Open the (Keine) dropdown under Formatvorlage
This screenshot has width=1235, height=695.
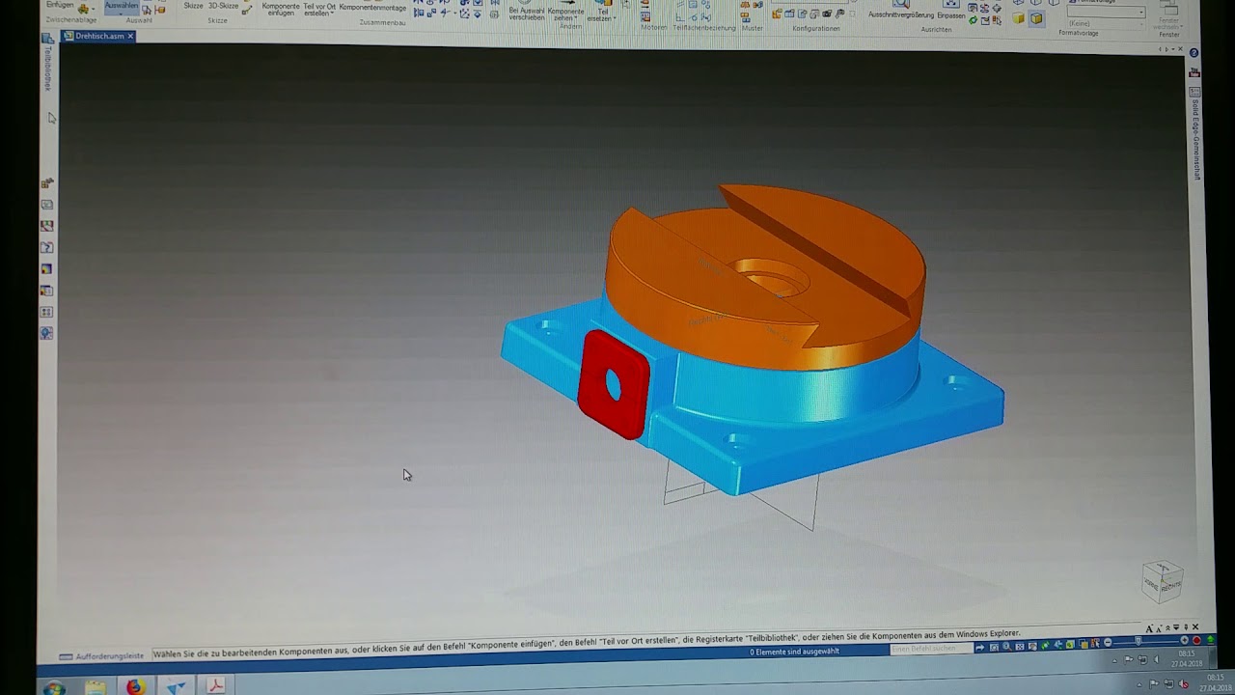(x=1106, y=23)
